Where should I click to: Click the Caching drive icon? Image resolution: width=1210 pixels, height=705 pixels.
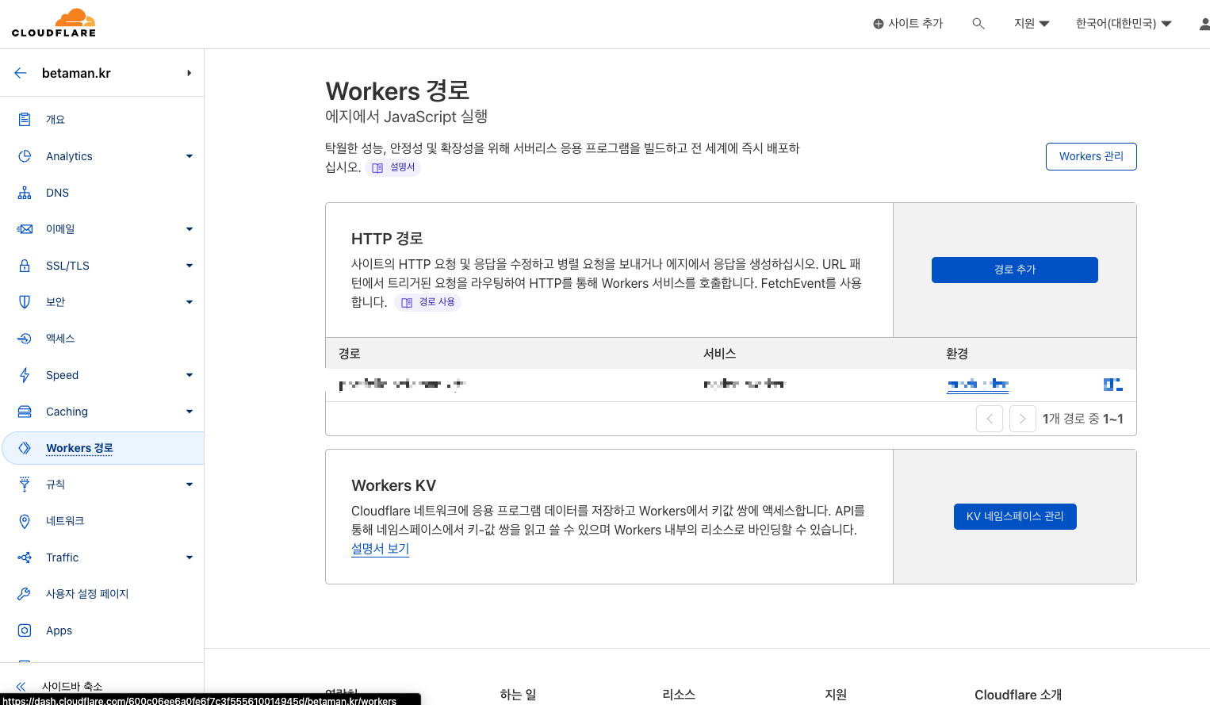click(x=25, y=412)
